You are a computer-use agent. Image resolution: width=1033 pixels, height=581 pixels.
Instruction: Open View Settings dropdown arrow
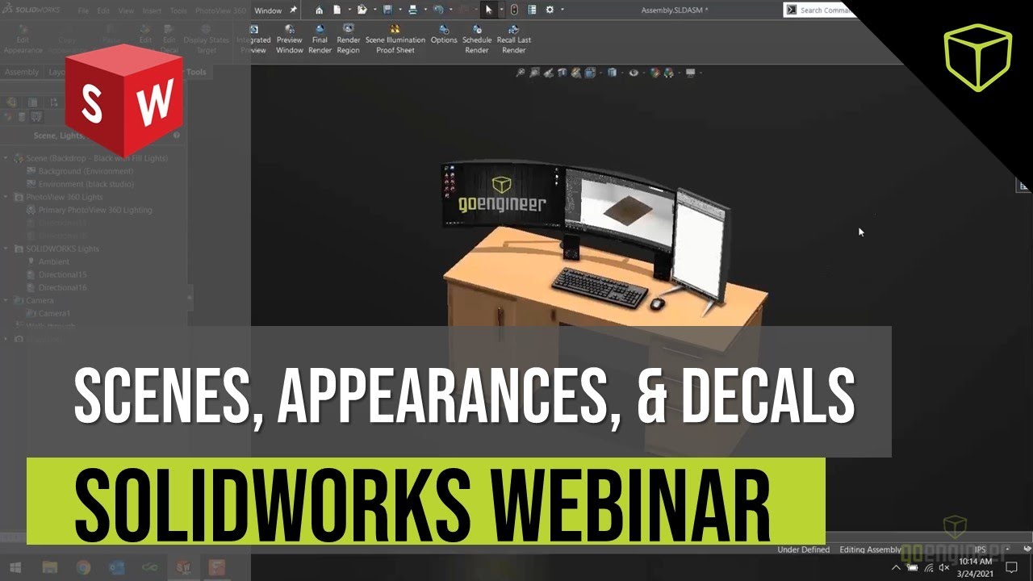[x=701, y=72]
